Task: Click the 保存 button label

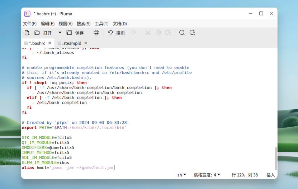Action: point(79,33)
